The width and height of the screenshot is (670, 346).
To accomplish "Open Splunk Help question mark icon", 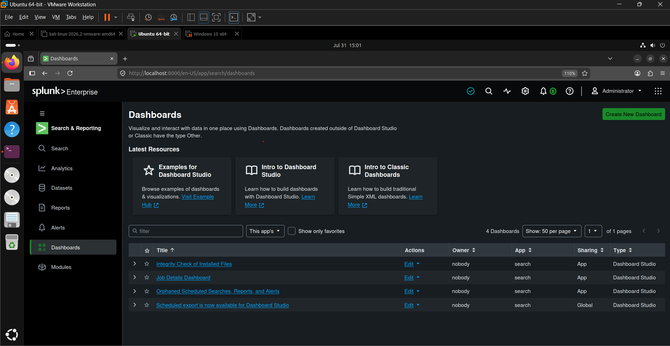I will tap(570, 91).
